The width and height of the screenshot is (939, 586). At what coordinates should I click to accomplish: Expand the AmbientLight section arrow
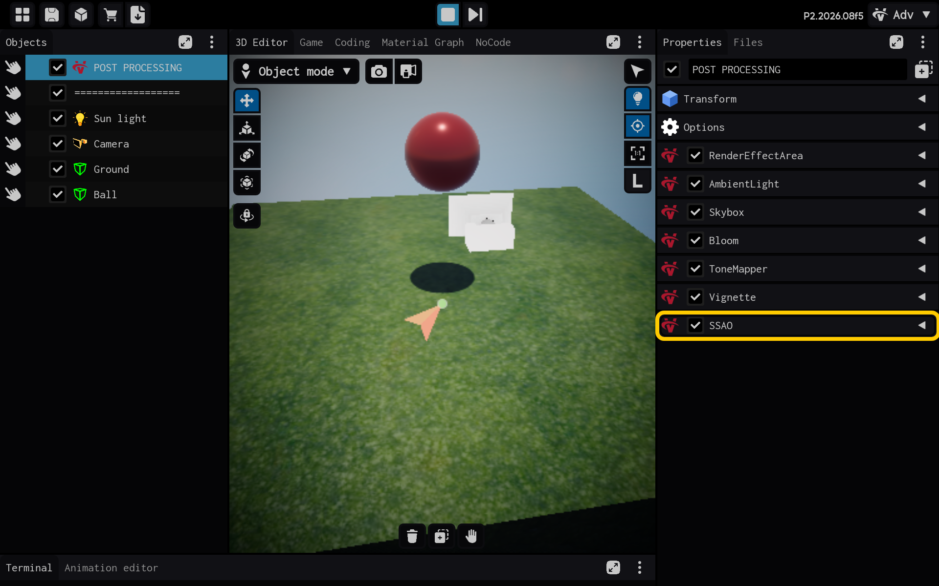[x=922, y=184]
